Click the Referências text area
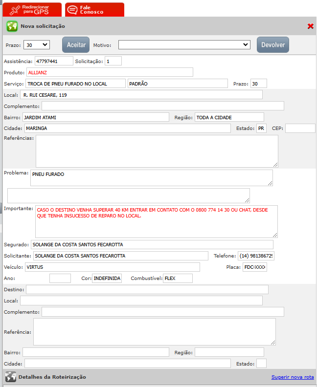The image size is (317, 387). (157, 151)
